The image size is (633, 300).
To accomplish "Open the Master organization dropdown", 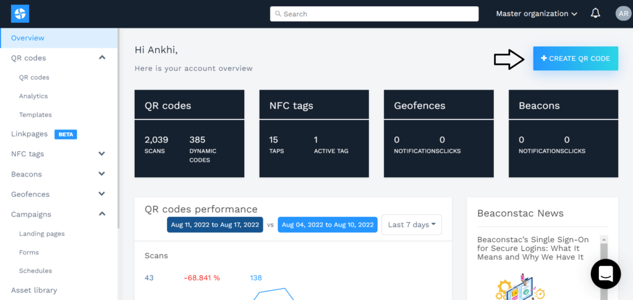I will [x=537, y=14].
